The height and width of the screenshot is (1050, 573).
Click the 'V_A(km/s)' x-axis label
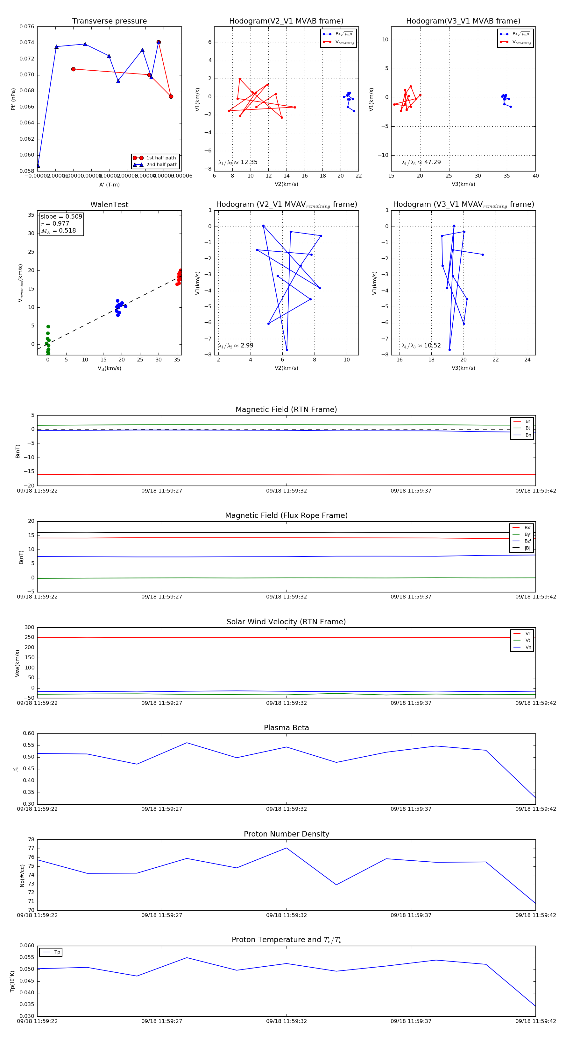point(109,368)
